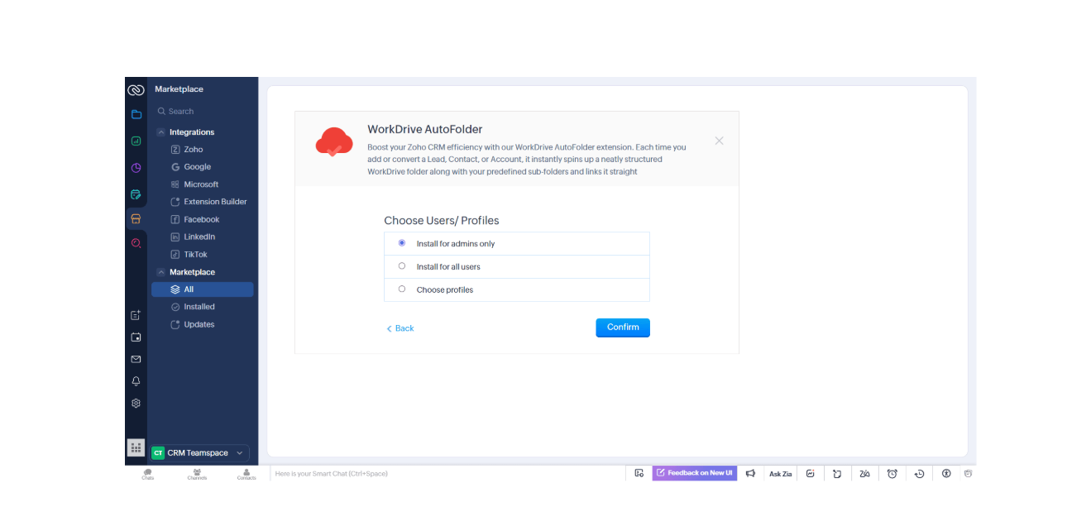Click the WorkDrive AutoFolder cloud logo
Viewport: 1091px width, 526px height.
334,142
